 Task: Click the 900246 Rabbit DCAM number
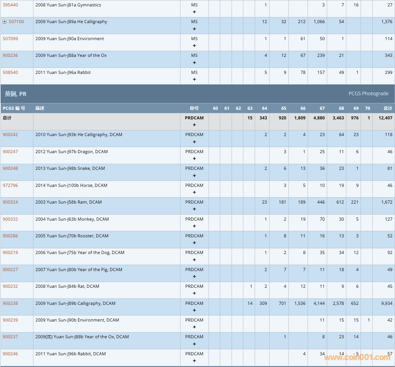click(10, 354)
